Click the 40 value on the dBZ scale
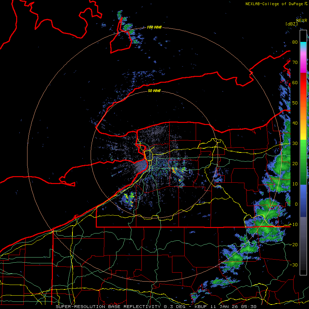The width and height of the screenshot is (309, 309). [x=295, y=123]
